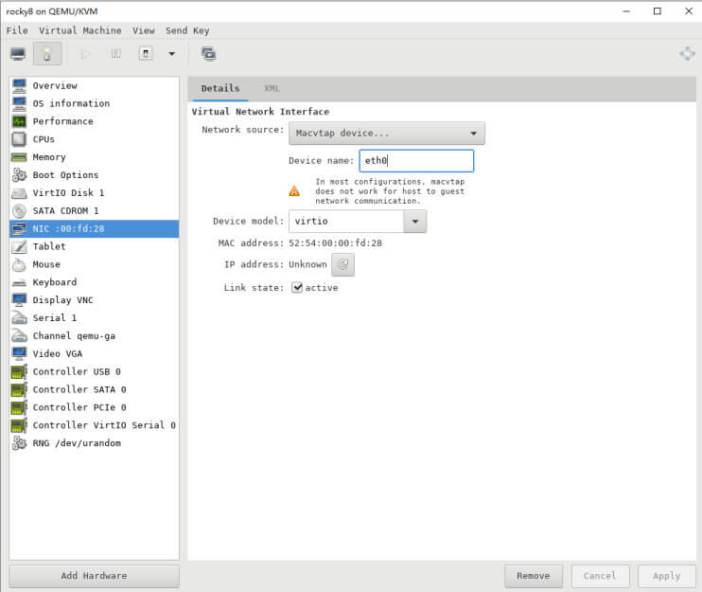Select SATA CDROM 1 icon

coord(19,210)
